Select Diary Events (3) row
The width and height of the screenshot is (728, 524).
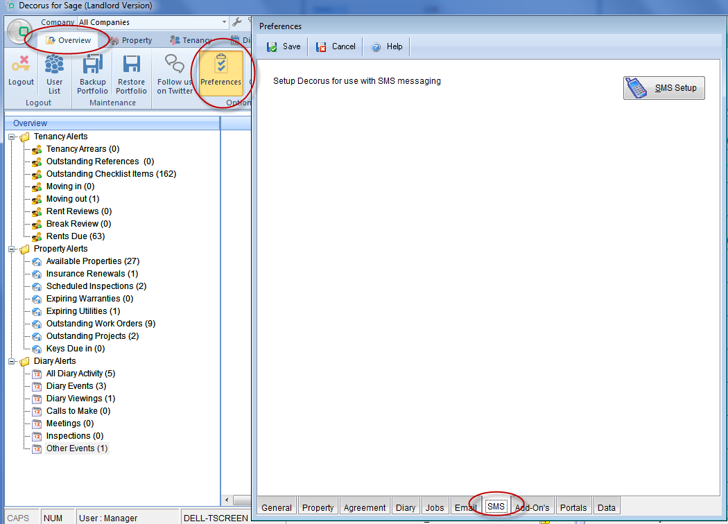click(76, 386)
